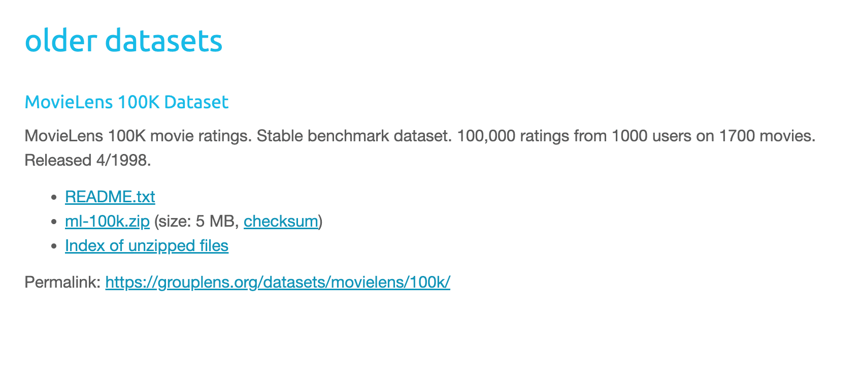Image resolution: width=860 pixels, height=371 pixels.
Task: Open the README.txt link
Action: pyautogui.click(x=110, y=197)
